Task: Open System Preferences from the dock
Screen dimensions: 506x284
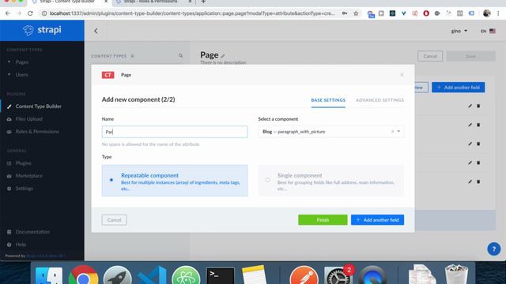Action: [x=338, y=276]
